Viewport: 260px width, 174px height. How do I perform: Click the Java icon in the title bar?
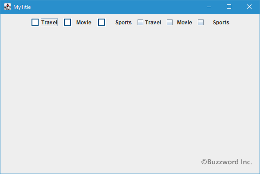(x=8, y=7)
